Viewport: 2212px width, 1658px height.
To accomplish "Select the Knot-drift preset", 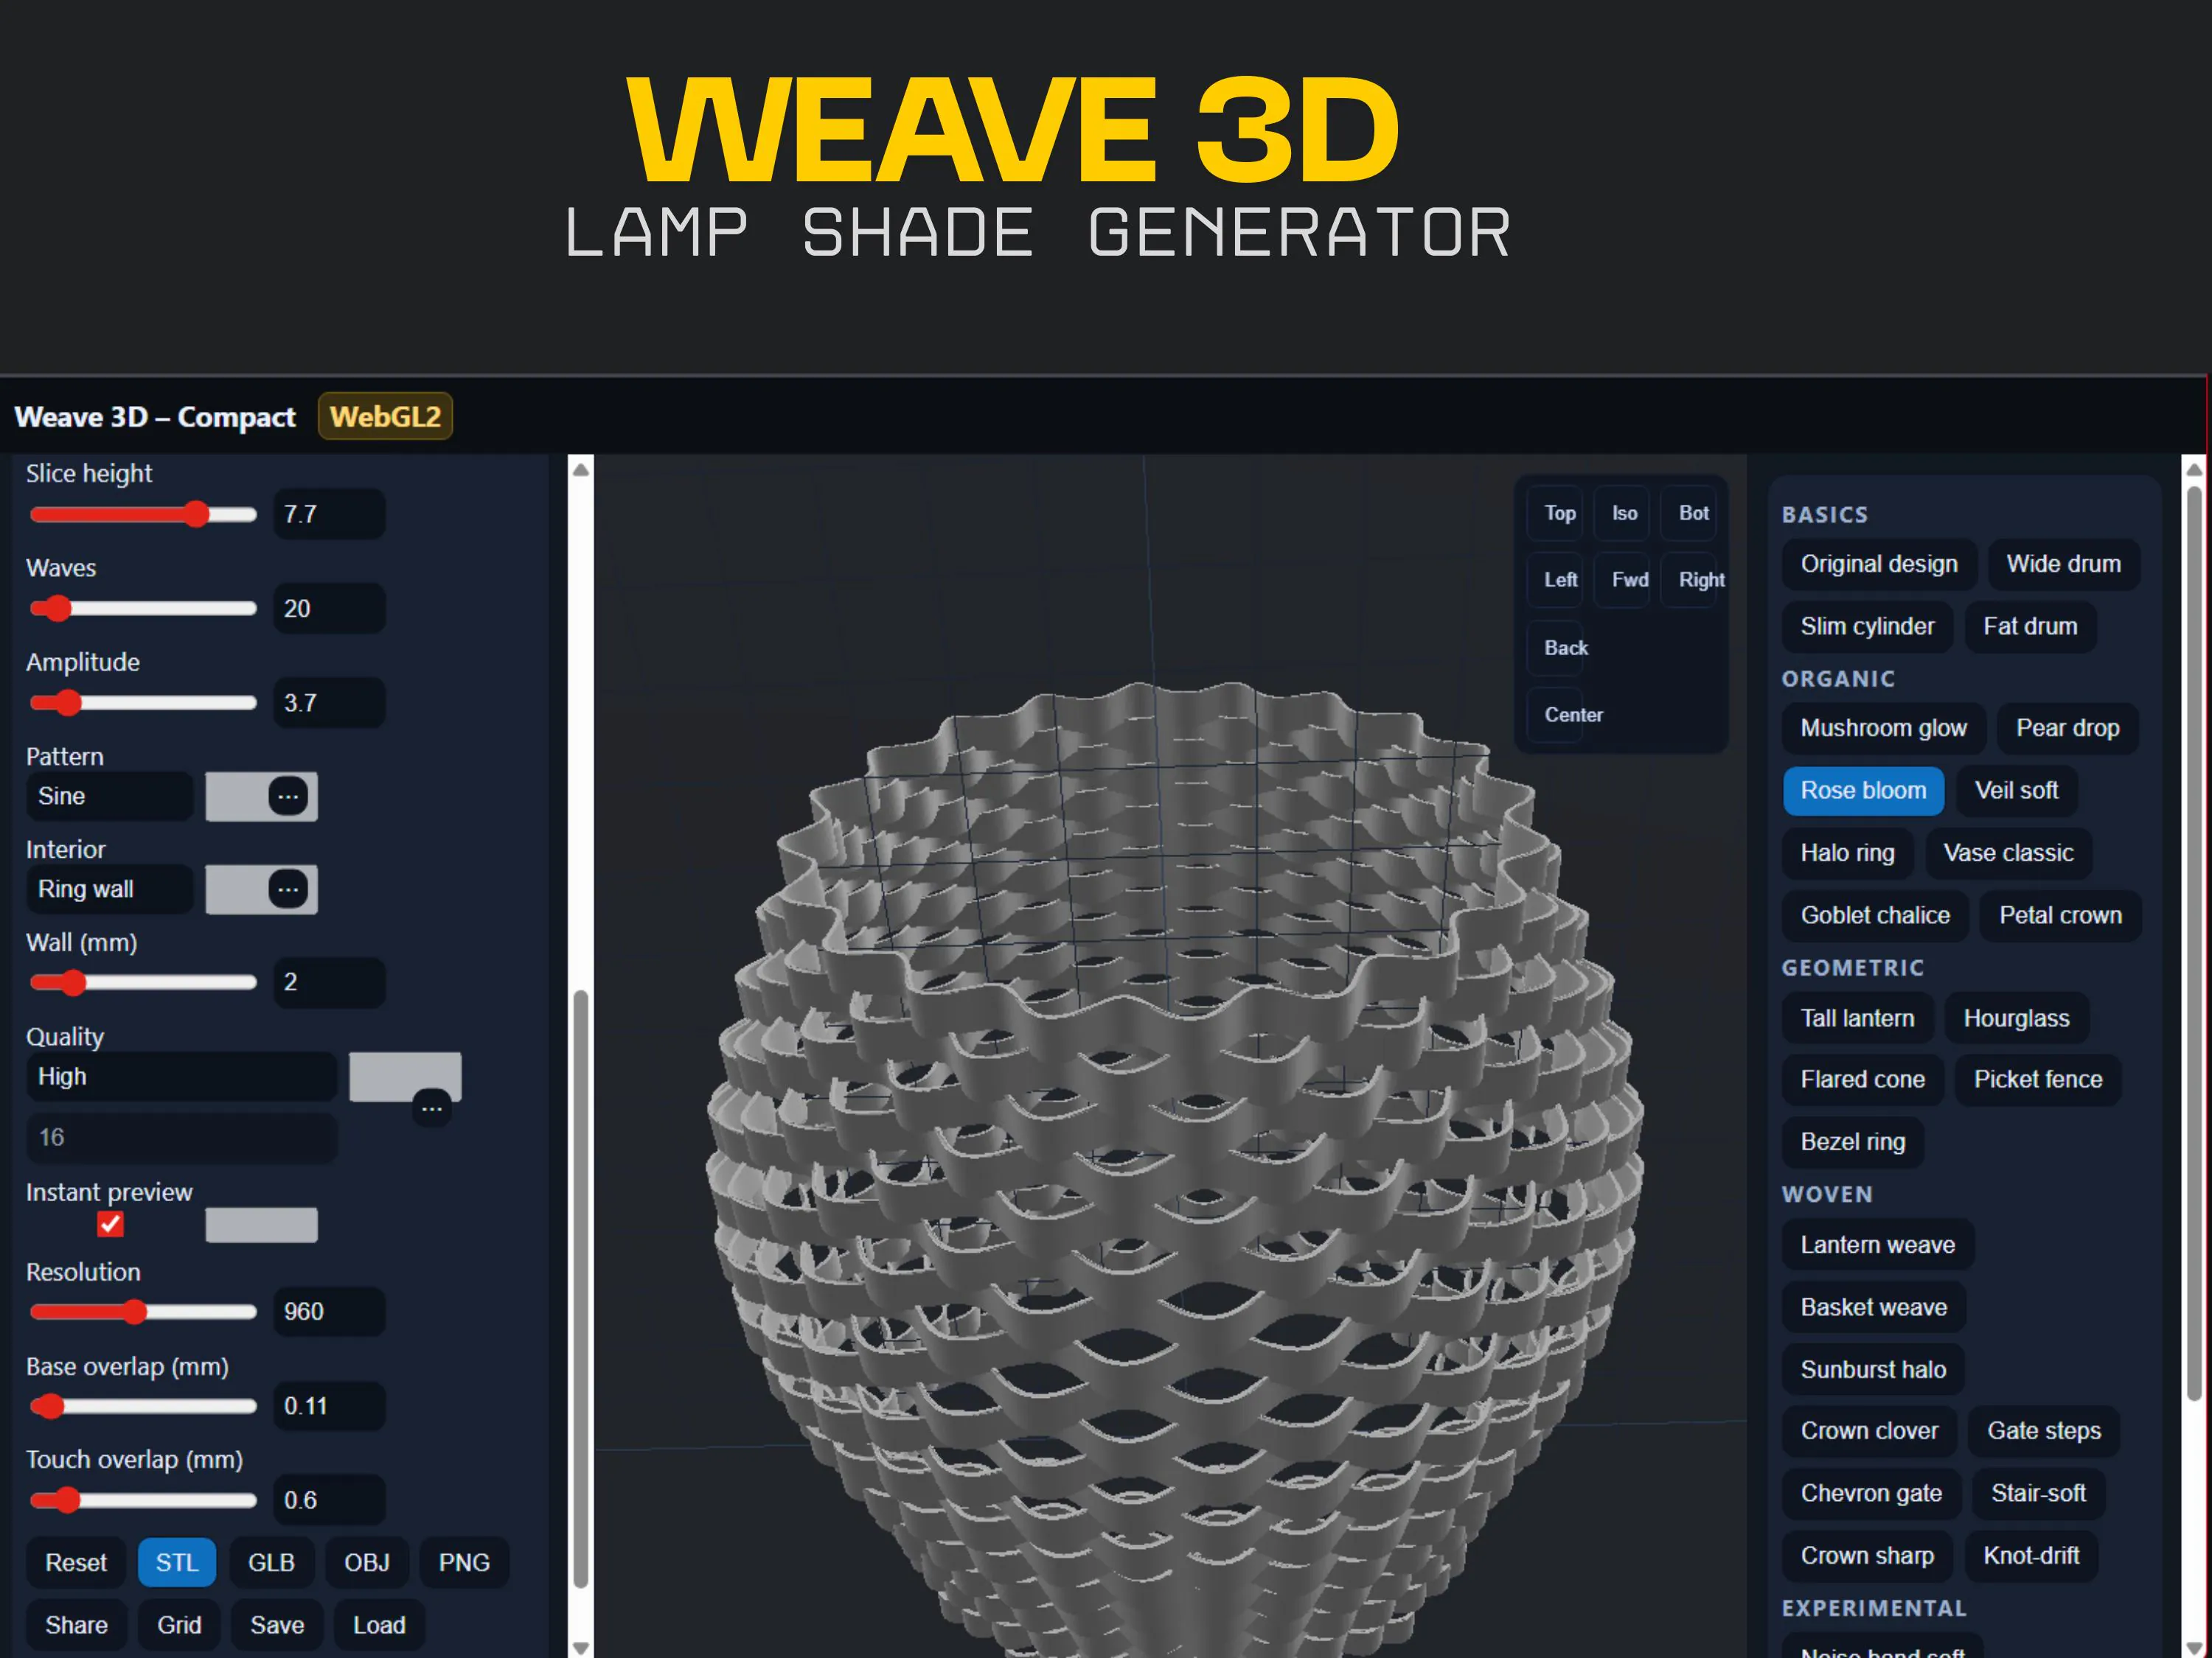I will (x=2031, y=1556).
